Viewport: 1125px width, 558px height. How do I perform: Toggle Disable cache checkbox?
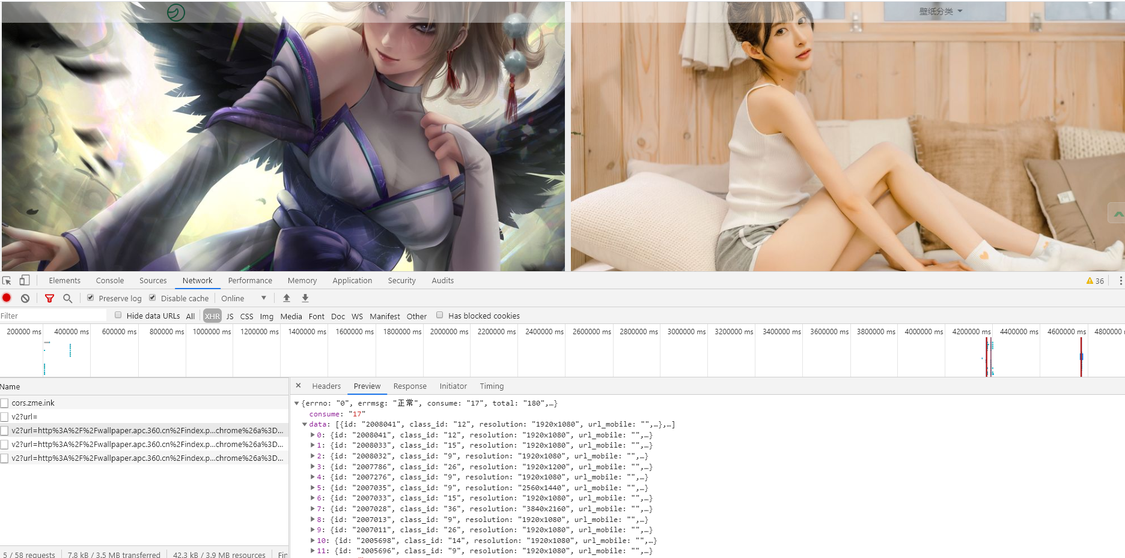pos(153,298)
